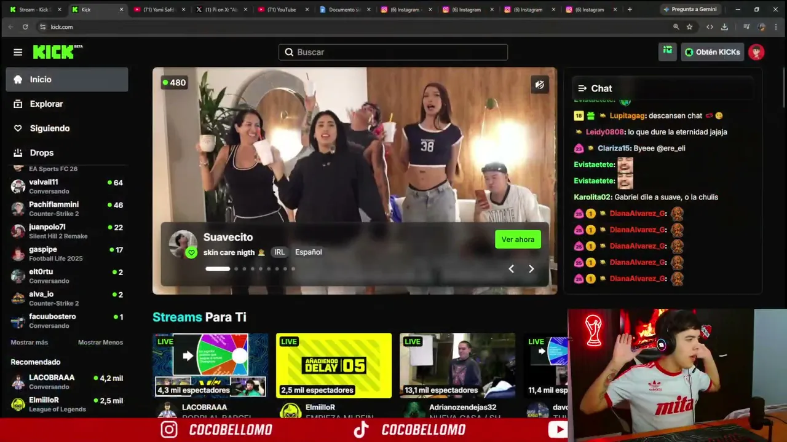The height and width of the screenshot is (442, 787).
Task: Go to Inicio in sidebar
Action: 67,79
